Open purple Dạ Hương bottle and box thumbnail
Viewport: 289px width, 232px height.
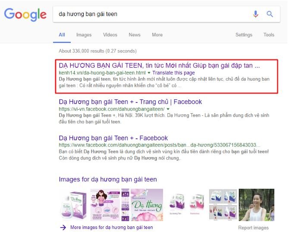(x=74, y=205)
